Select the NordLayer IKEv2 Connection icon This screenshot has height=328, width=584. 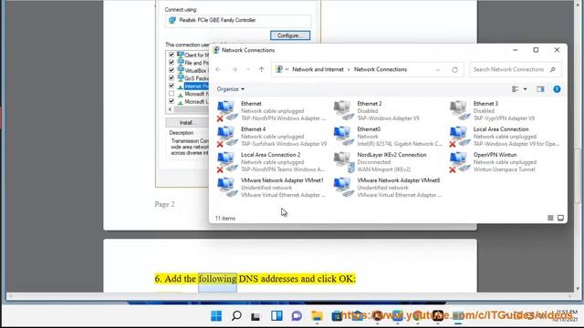[343, 162]
